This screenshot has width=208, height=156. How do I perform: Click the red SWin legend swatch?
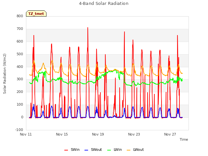[x=66, y=150]
